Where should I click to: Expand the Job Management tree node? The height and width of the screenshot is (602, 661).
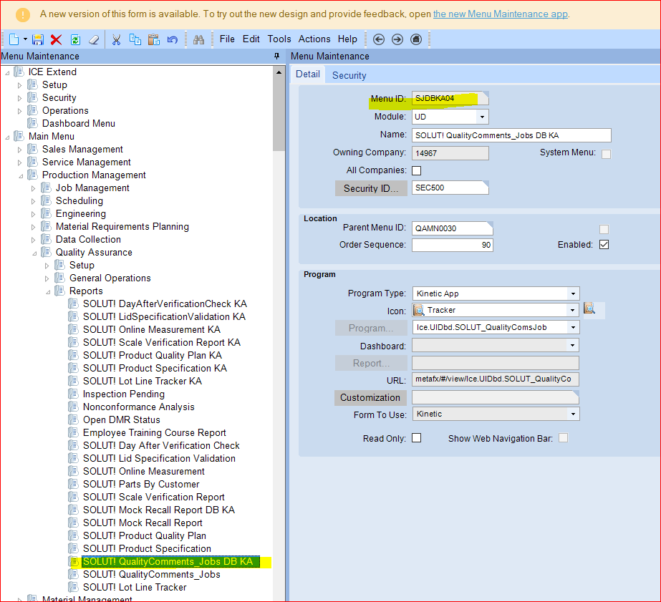32,188
